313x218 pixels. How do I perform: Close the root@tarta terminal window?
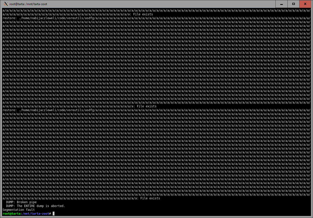click(x=305, y=4)
